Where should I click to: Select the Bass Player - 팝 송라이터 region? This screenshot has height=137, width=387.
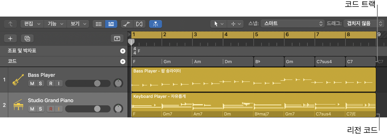tap(254, 79)
